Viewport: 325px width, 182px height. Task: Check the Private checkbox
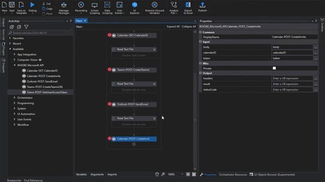(274, 68)
